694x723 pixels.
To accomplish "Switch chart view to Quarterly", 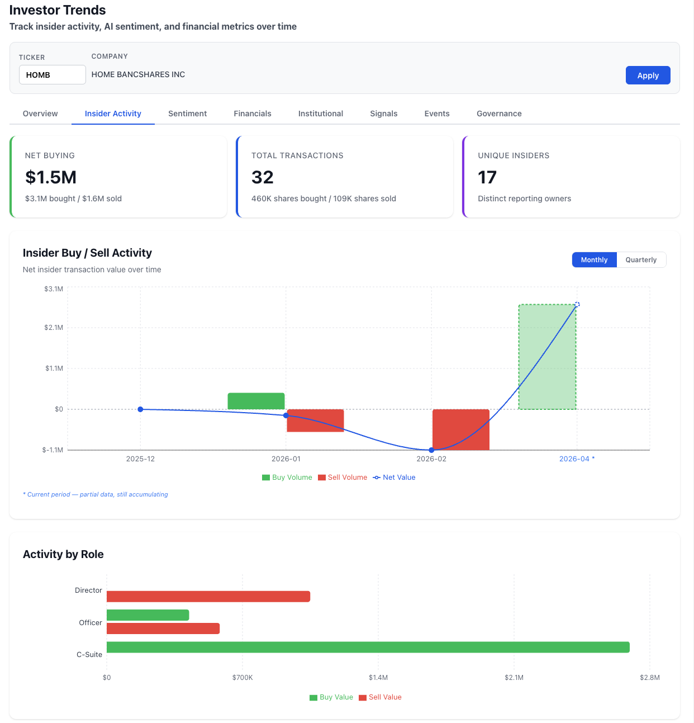I will tap(641, 259).
